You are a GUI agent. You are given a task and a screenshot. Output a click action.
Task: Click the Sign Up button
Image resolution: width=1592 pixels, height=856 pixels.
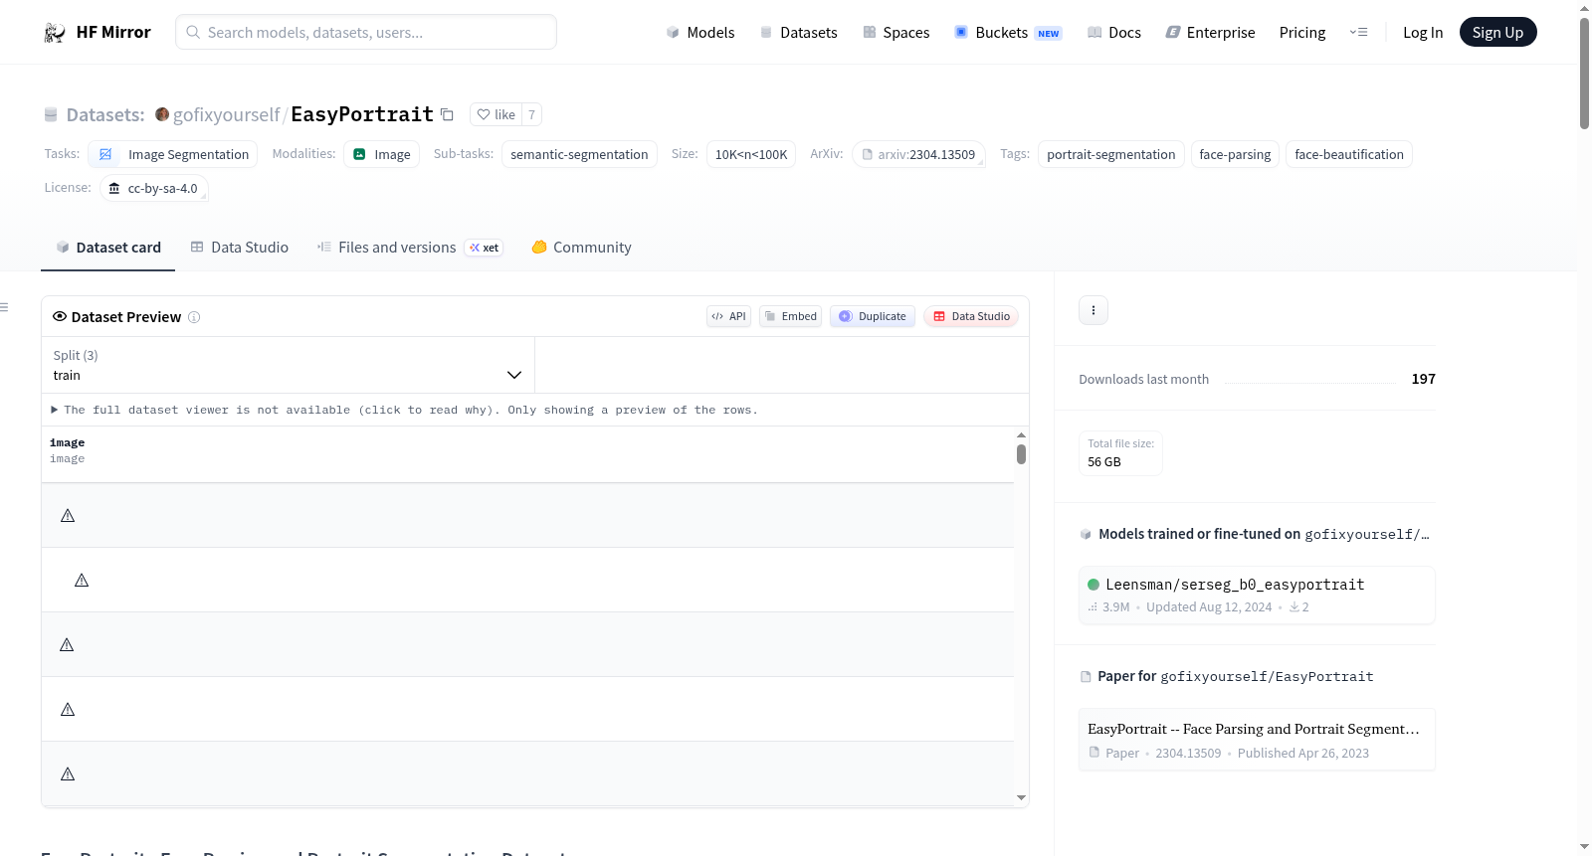1497,32
